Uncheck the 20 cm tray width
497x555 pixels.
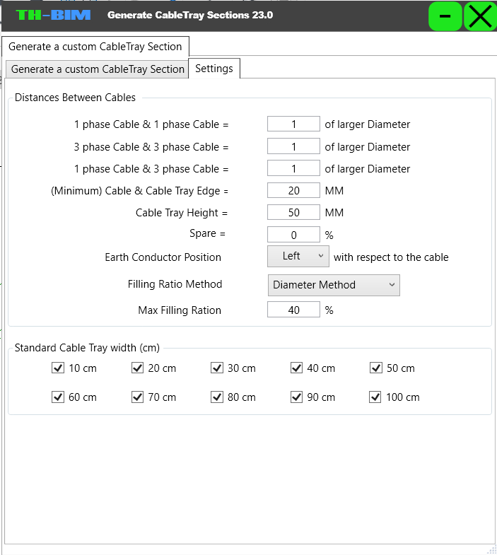point(137,368)
